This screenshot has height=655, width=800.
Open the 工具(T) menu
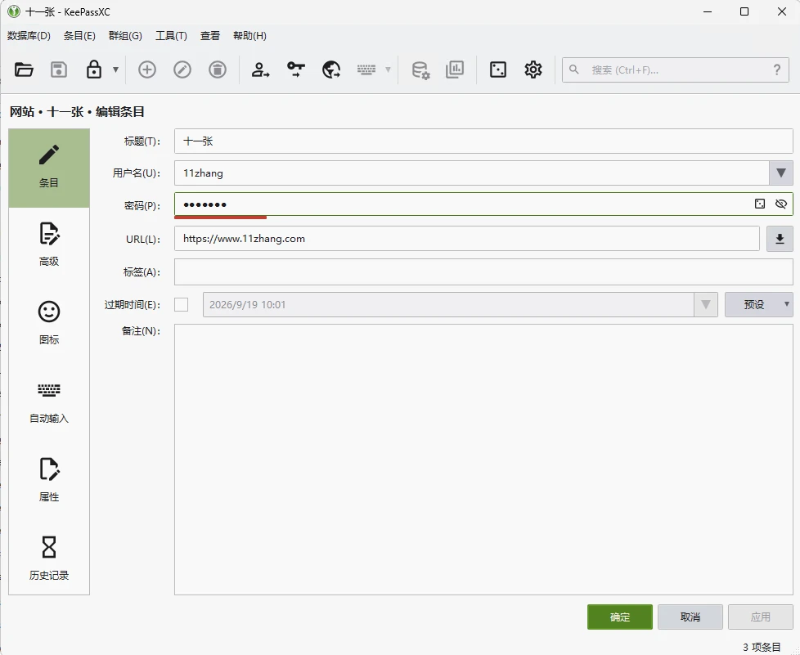172,36
